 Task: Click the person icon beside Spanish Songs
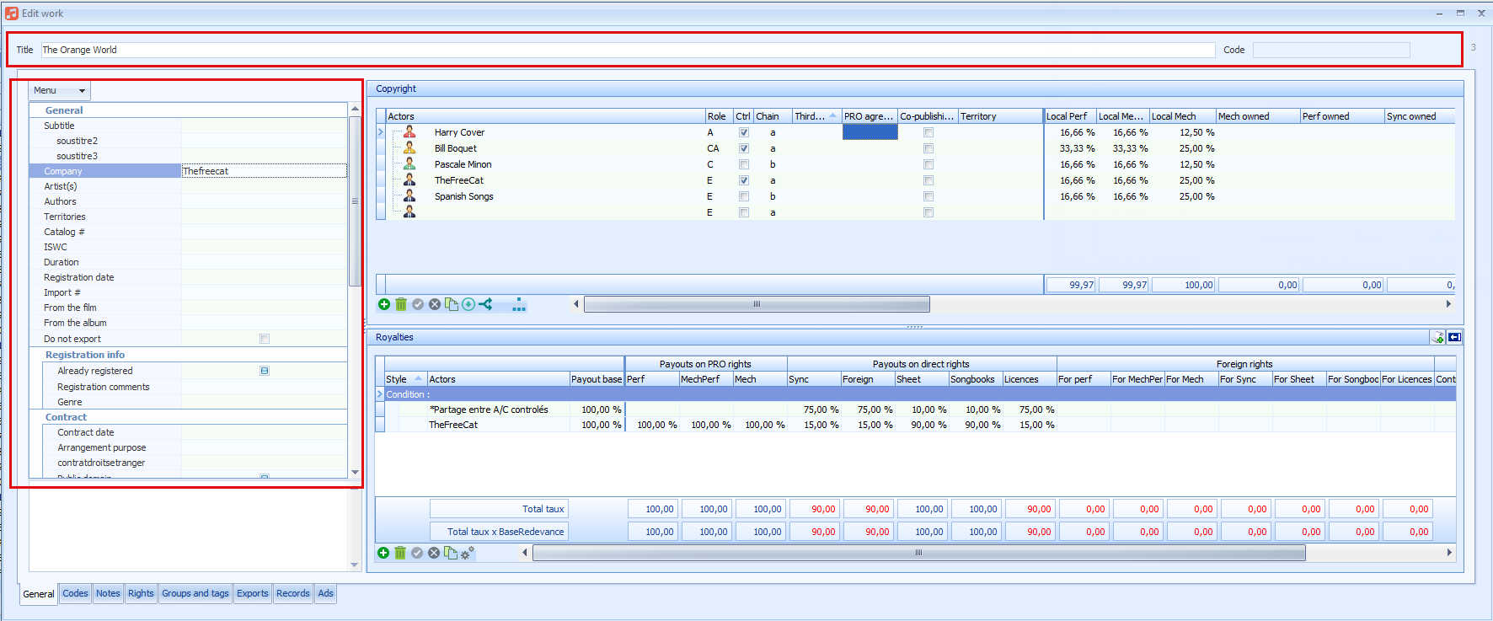(409, 195)
